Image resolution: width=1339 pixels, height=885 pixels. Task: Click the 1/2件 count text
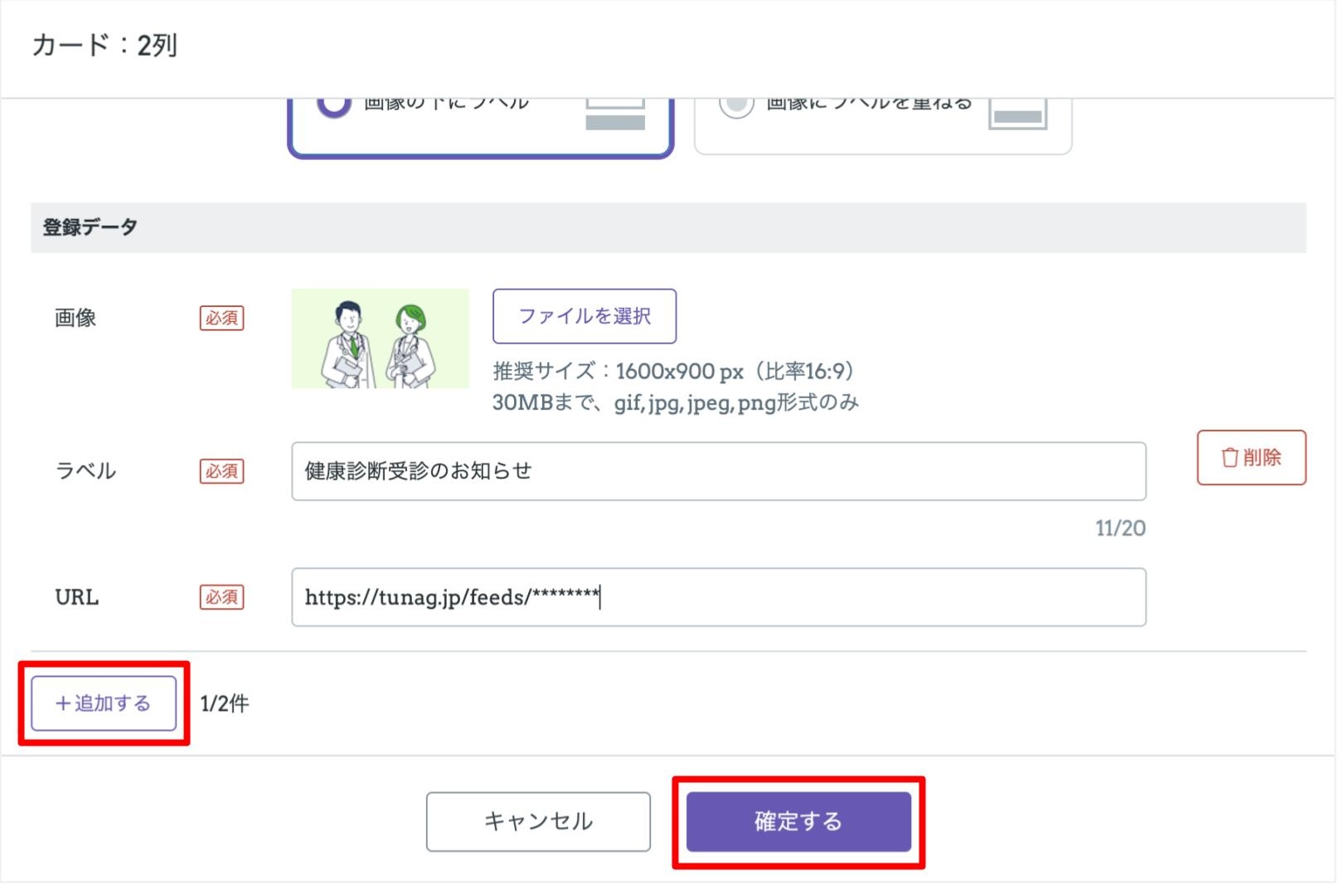click(225, 704)
